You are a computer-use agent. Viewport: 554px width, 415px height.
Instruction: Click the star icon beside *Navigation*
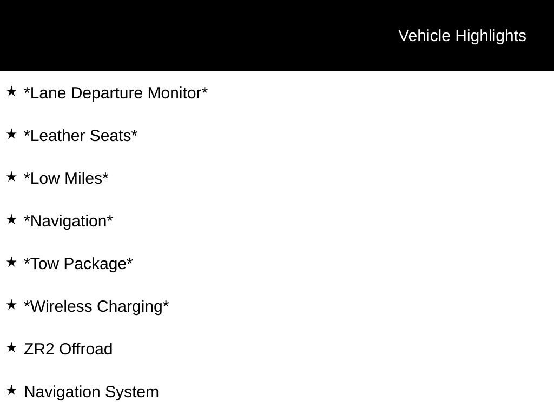pyautogui.click(x=11, y=220)
